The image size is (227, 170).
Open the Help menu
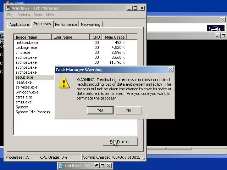[x=50, y=15]
